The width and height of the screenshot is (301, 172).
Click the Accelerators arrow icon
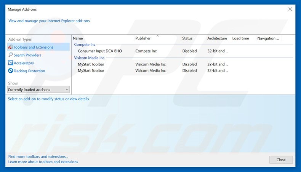click(x=11, y=63)
